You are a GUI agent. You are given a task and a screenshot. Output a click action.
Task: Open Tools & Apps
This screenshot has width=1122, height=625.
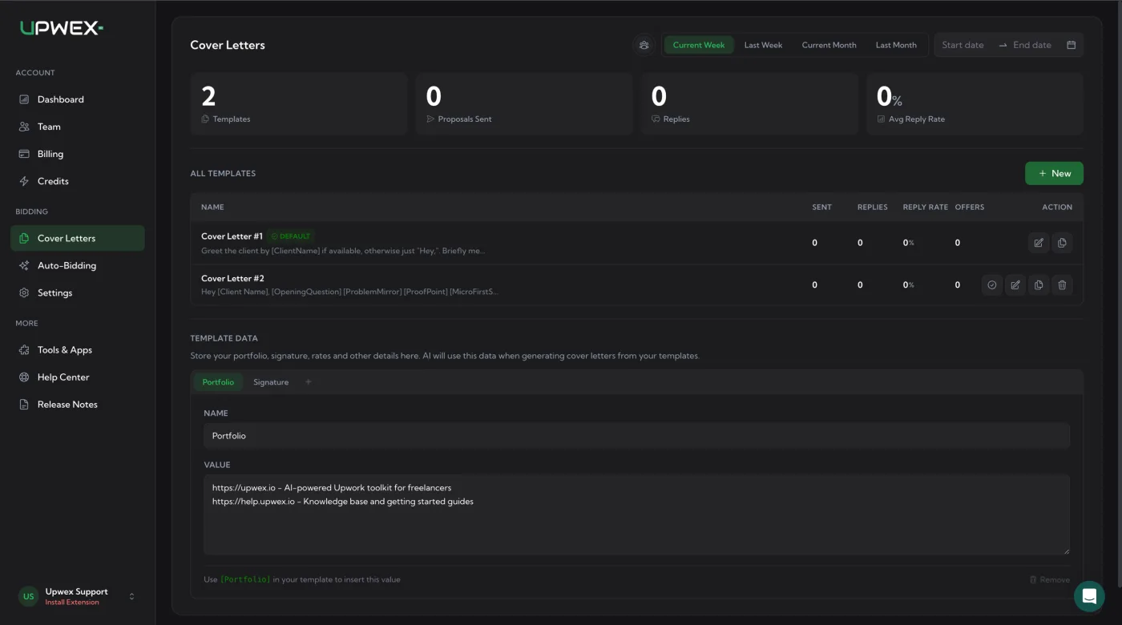click(x=78, y=350)
